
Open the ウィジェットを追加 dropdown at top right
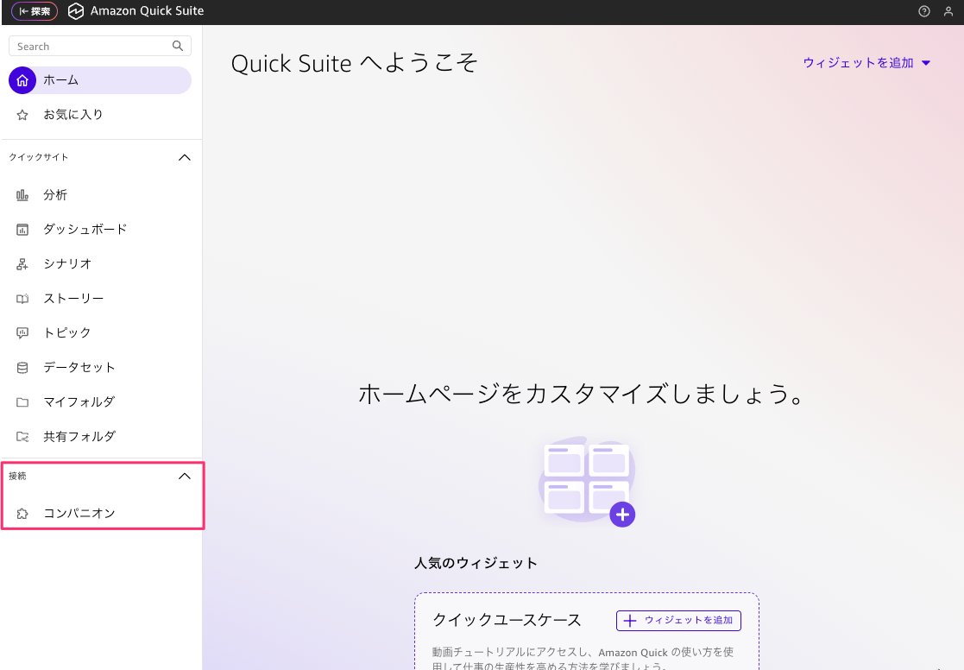point(866,63)
